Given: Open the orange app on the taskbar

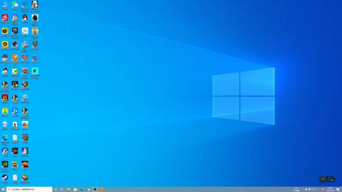Looking at the screenshot, I should (101, 189).
